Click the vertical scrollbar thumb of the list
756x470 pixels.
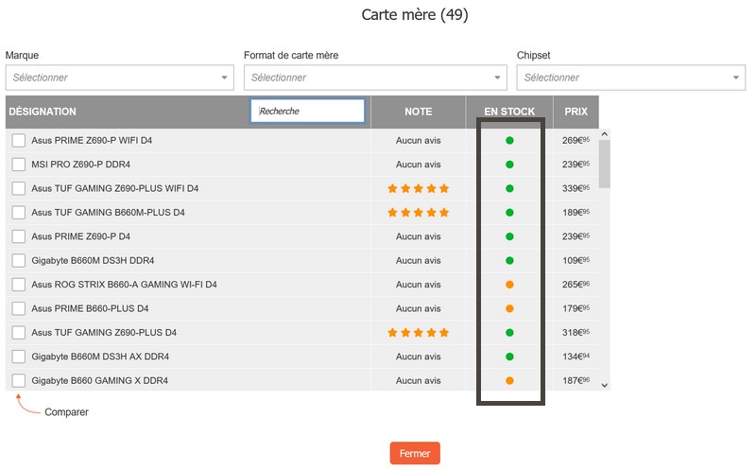tap(605, 164)
